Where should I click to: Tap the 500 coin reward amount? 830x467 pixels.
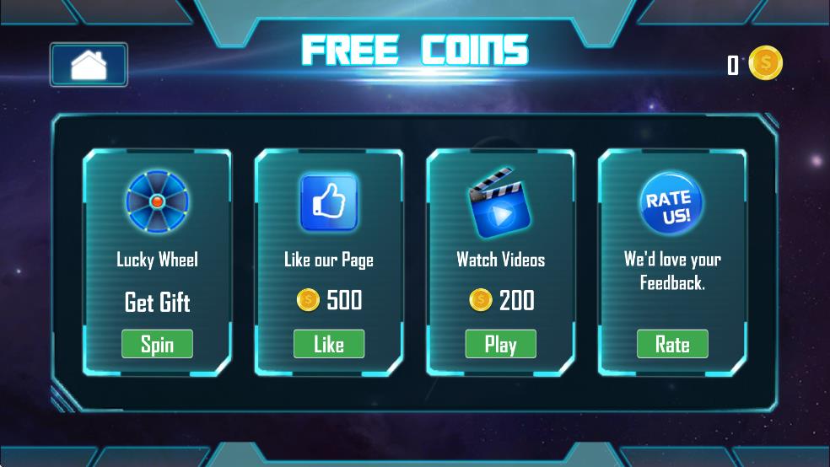click(345, 300)
